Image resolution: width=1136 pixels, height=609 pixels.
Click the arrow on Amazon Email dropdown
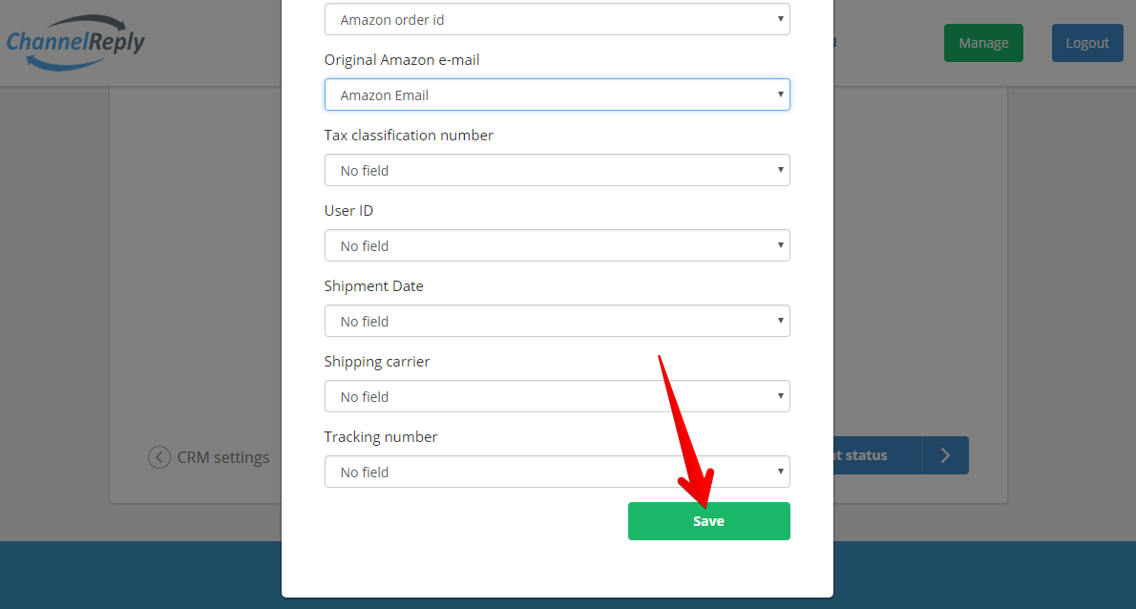click(x=780, y=94)
